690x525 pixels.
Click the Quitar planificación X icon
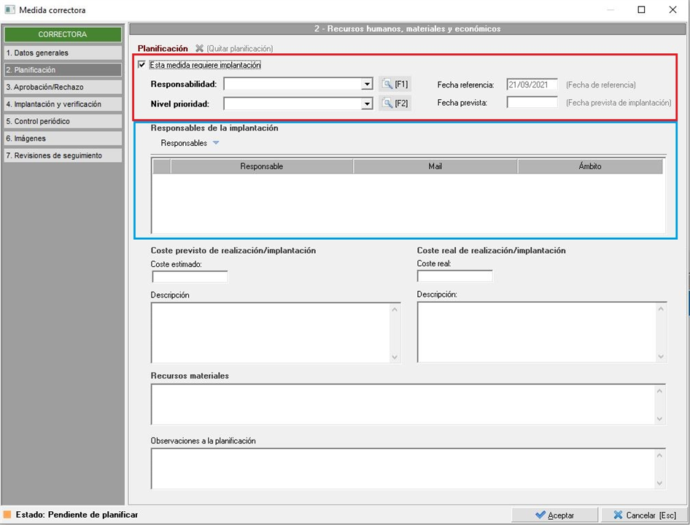(199, 48)
